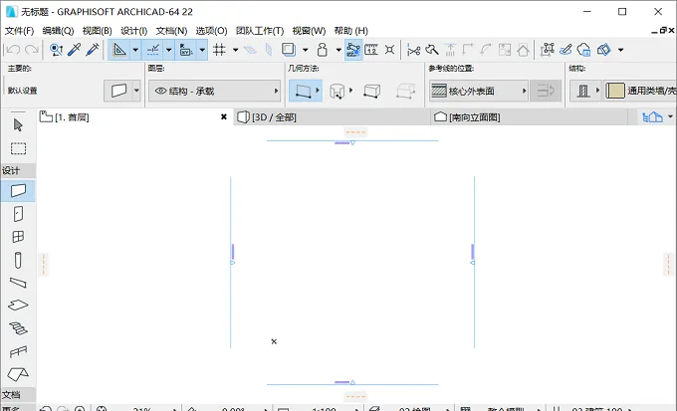This screenshot has width=677, height=411.
Task: Toggle the Trace reference
Action: click(x=289, y=50)
